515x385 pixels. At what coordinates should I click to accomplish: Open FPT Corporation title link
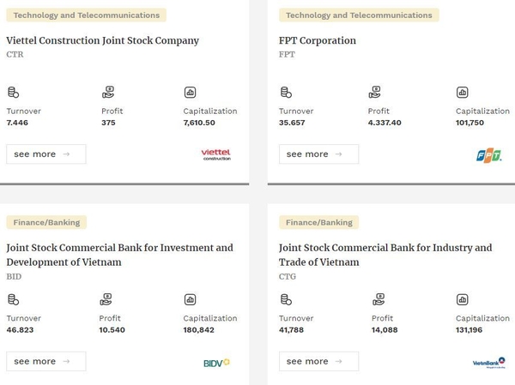coord(318,40)
